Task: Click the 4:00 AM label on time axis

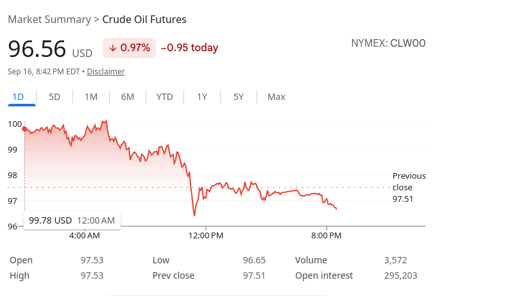Action: [85, 236]
